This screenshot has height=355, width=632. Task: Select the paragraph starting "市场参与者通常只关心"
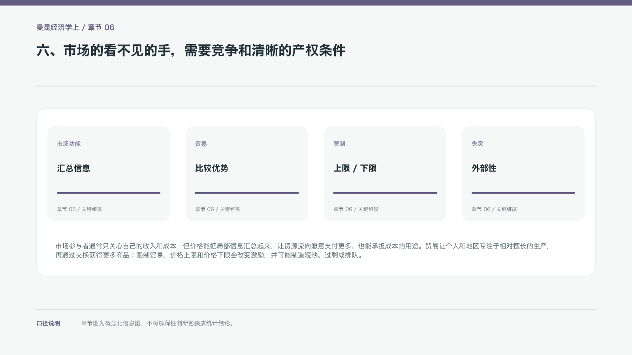click(x=302, y=250)
